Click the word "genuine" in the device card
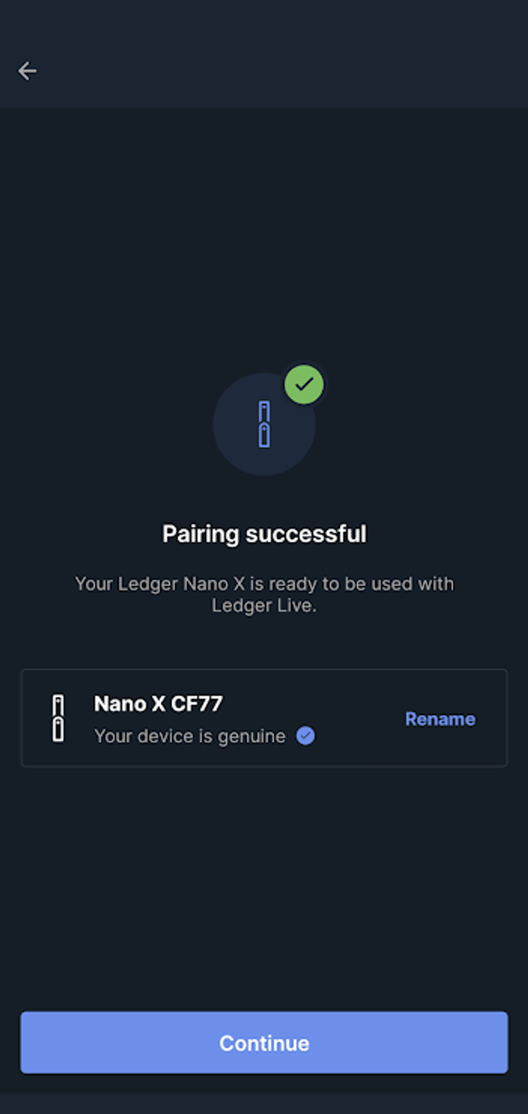The image size is (528, 1114). [252, 737]
